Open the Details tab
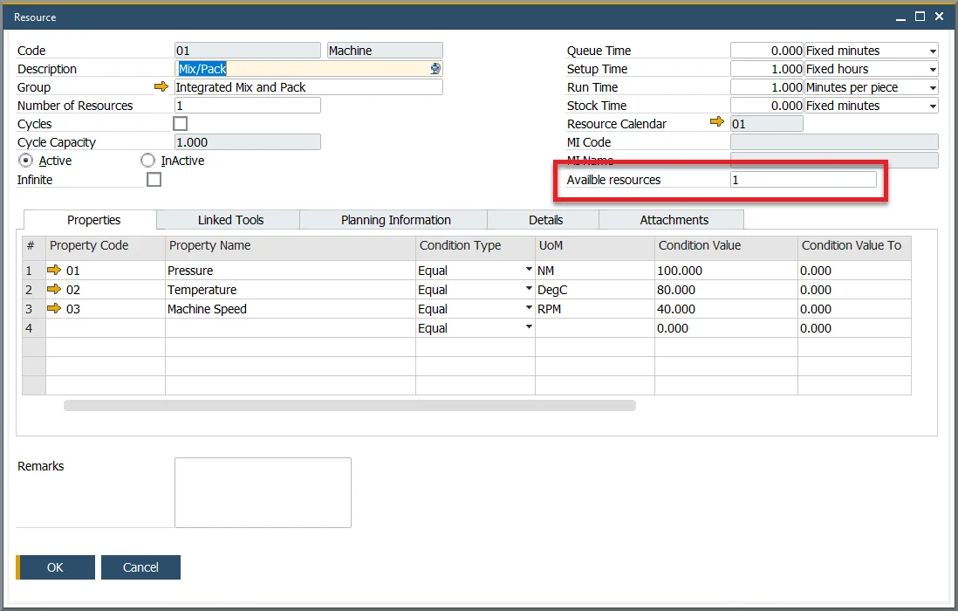This screenshot has height=611, width=958. pyautogui.click(x=544, y=220)
